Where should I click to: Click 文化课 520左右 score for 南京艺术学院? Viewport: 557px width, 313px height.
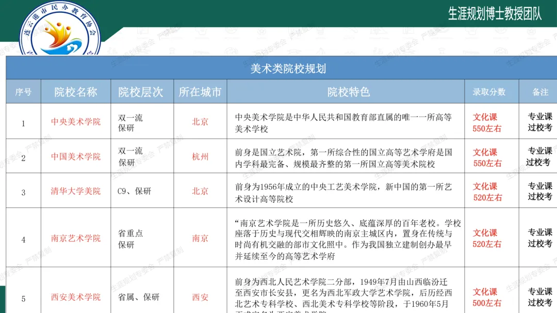[487, 238]
